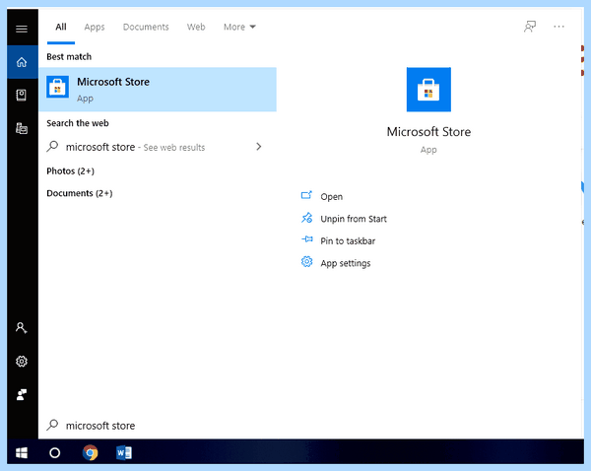Click the Pin to taskbar pin icon
This screenshot has height=471, width=591.
(307, 239)
